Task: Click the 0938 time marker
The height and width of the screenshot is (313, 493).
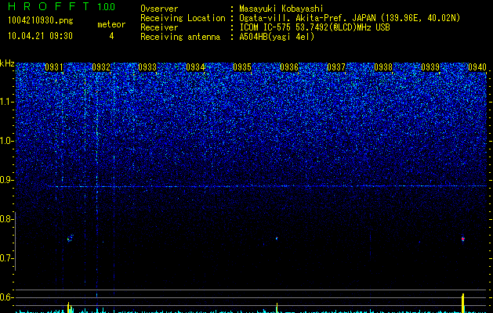Action: [x=383, y=67]
